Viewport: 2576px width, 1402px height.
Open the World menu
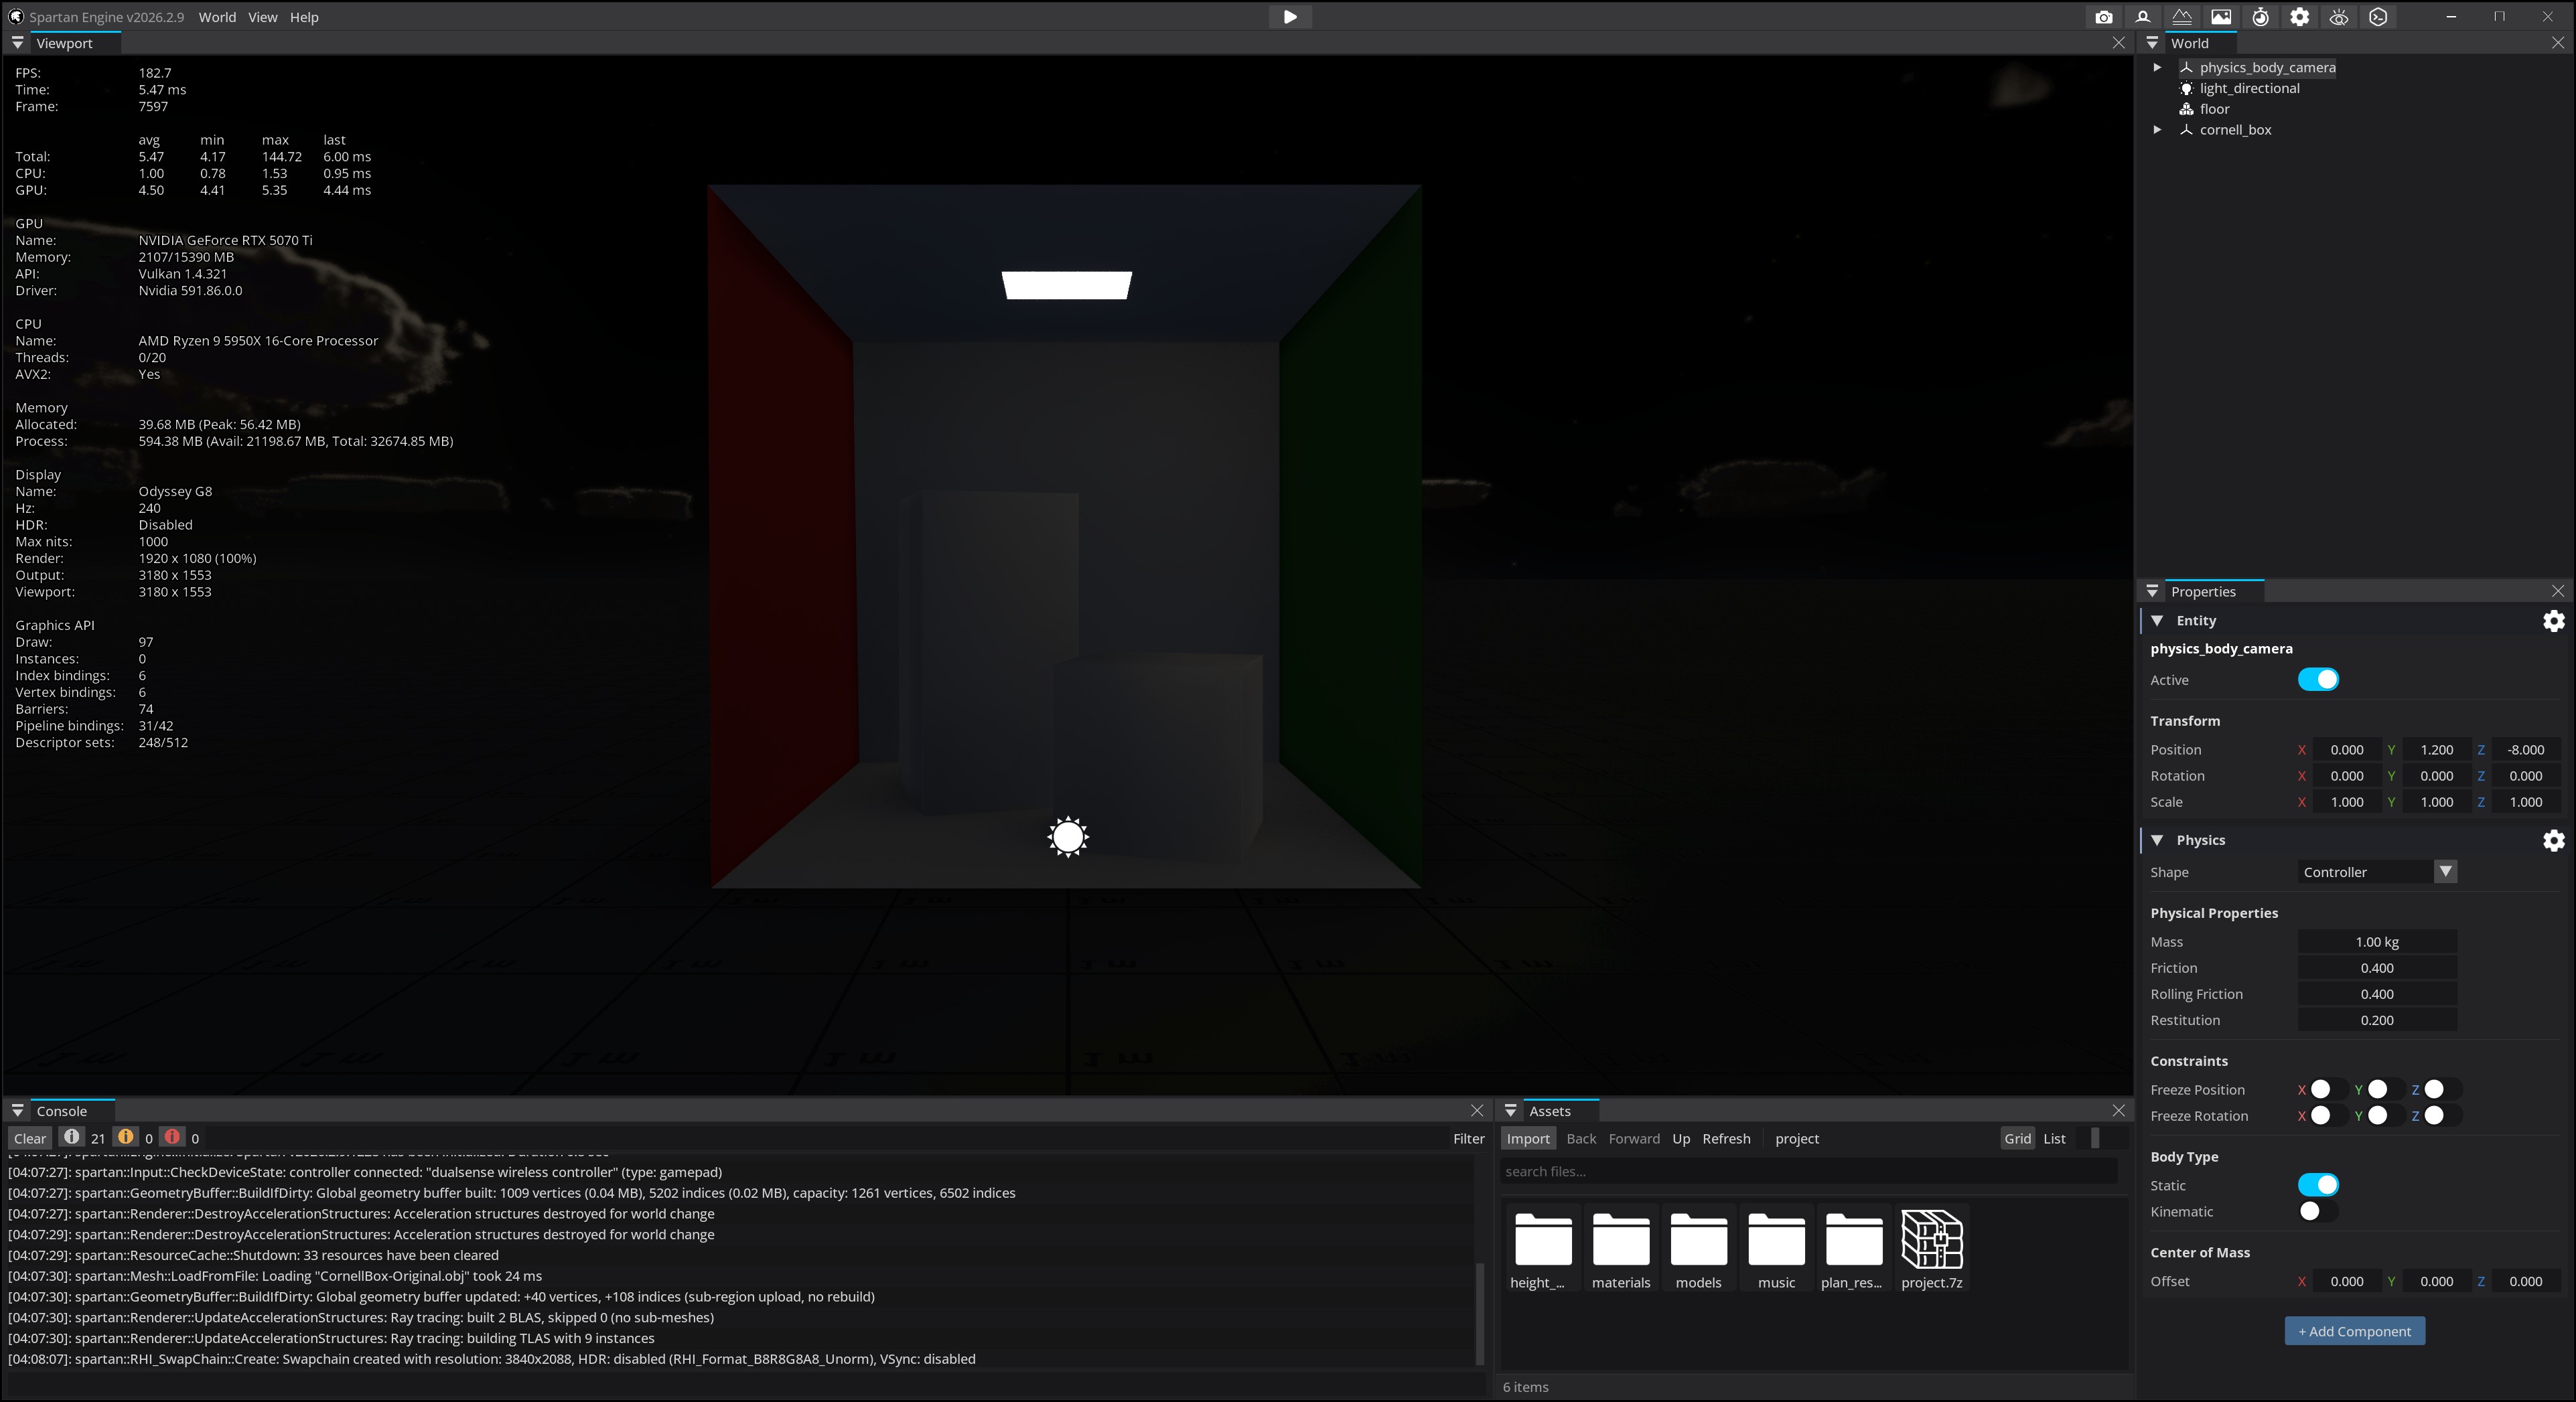click(x=217, y=17)
